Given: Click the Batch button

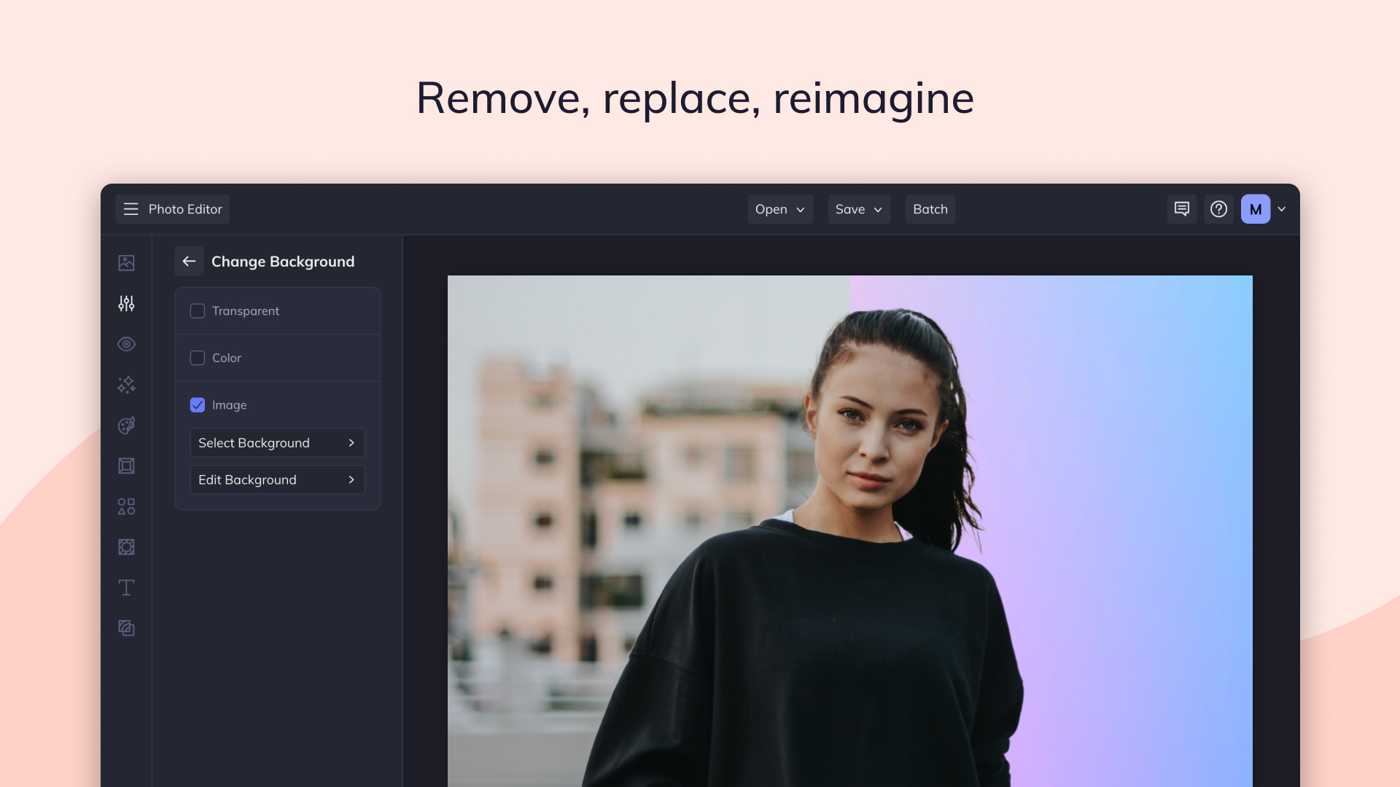Looking at the screenshot, I should (930, 209).
